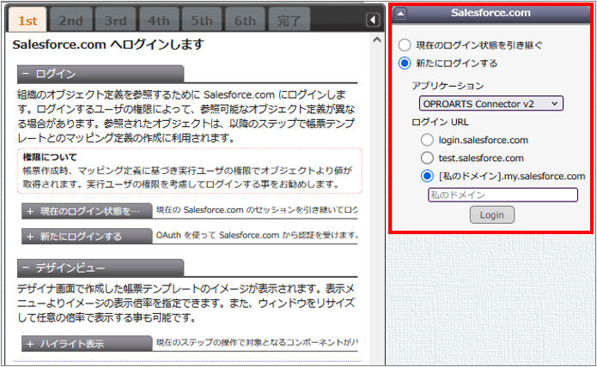Collapse the ログイン section header

click(x=101, y=74)
